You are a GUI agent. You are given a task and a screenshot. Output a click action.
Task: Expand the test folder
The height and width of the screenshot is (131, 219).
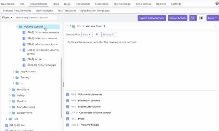[x=7, y=119]
